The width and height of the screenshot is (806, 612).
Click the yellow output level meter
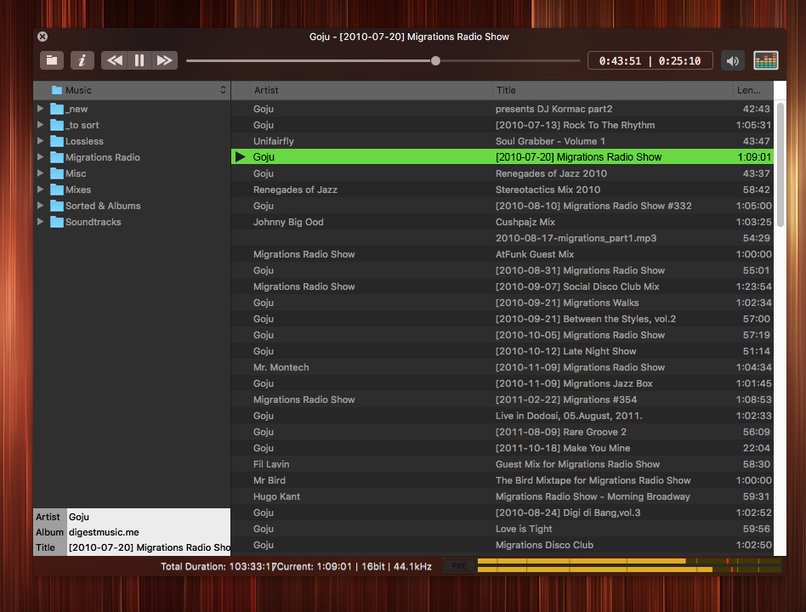tap(629, 565)
